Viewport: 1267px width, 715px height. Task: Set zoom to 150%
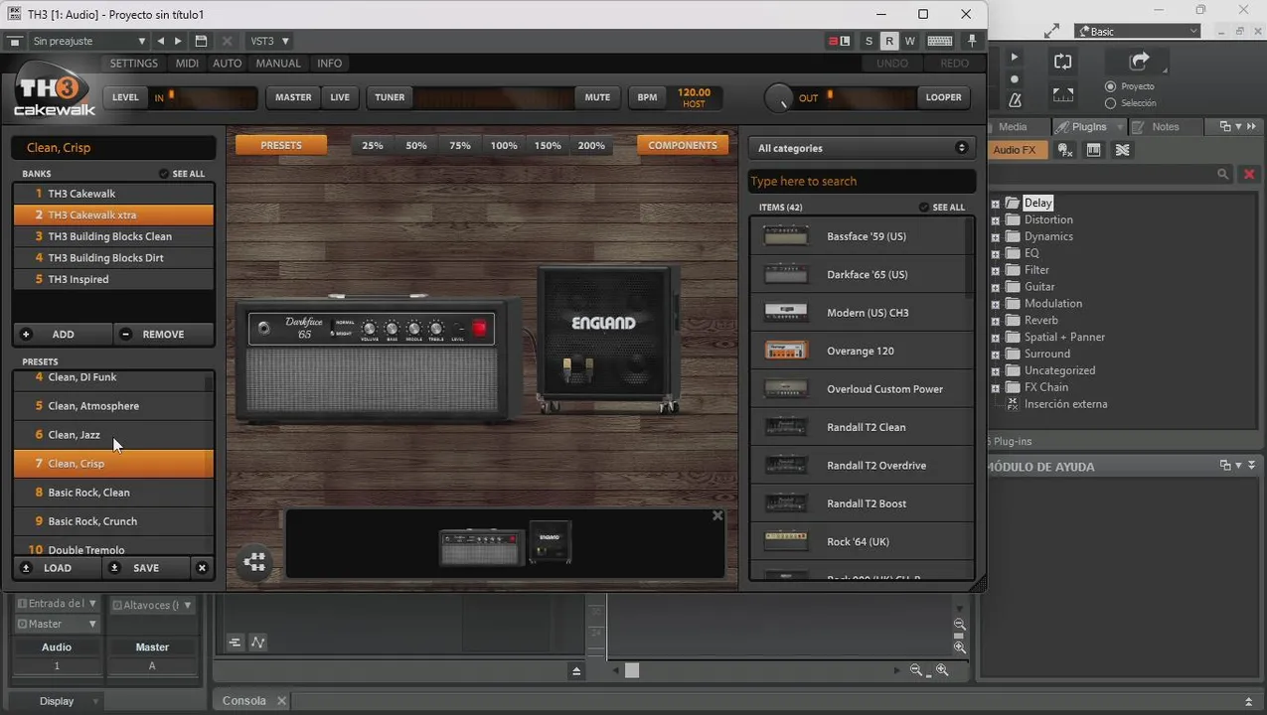548,145
